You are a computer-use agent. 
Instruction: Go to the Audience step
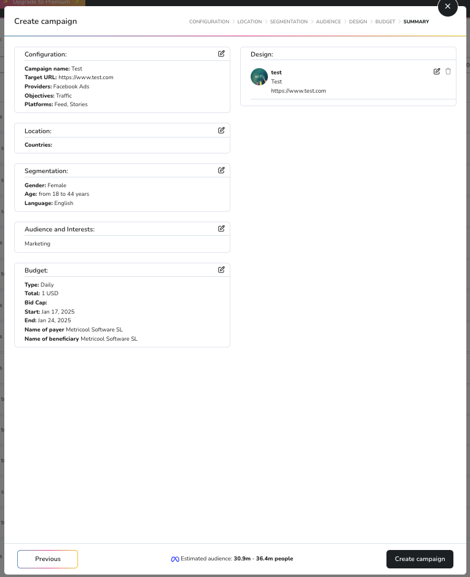pos(328,21)
